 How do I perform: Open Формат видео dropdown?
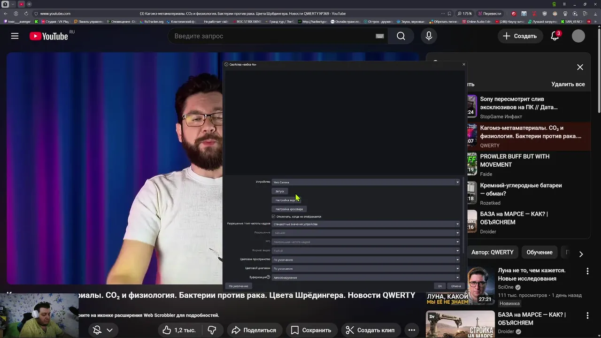tap(366, 251)
